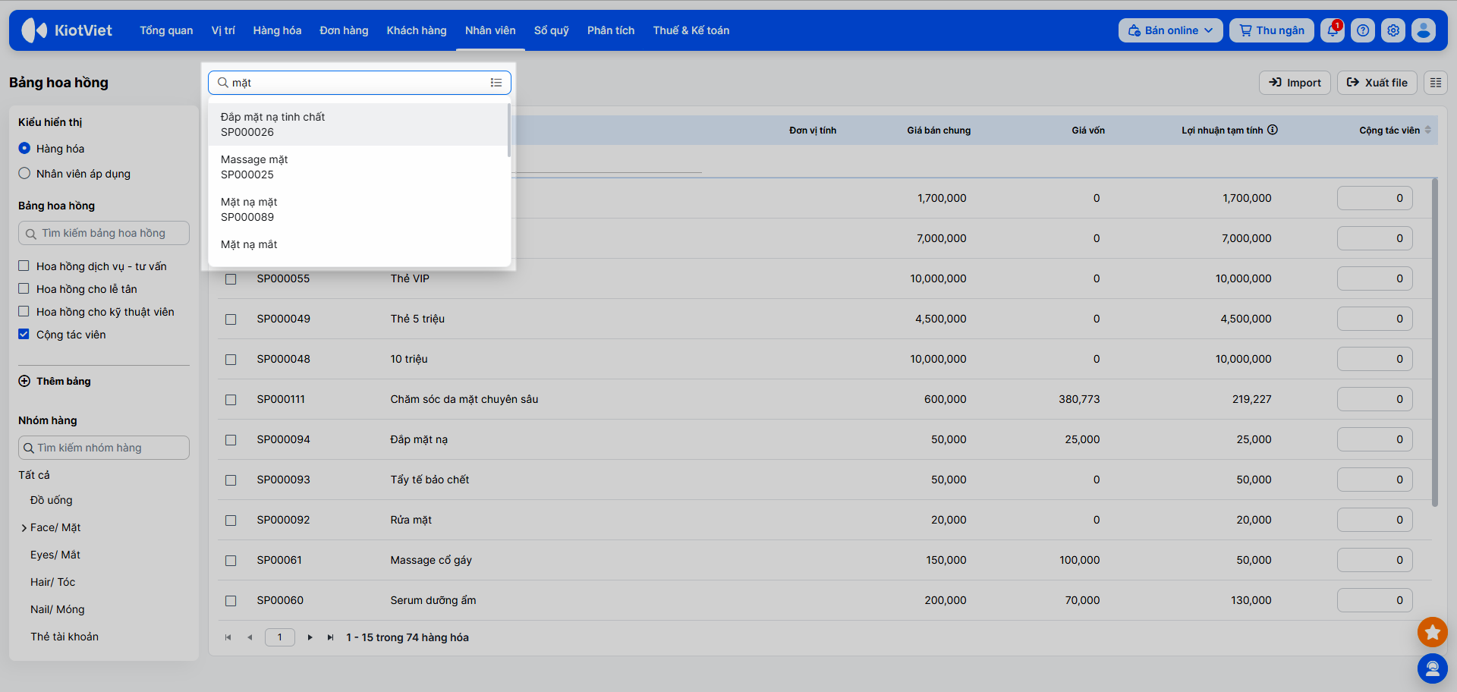Click the orange star floating button
1457x692 pixels.
[x=1433, y=631]
